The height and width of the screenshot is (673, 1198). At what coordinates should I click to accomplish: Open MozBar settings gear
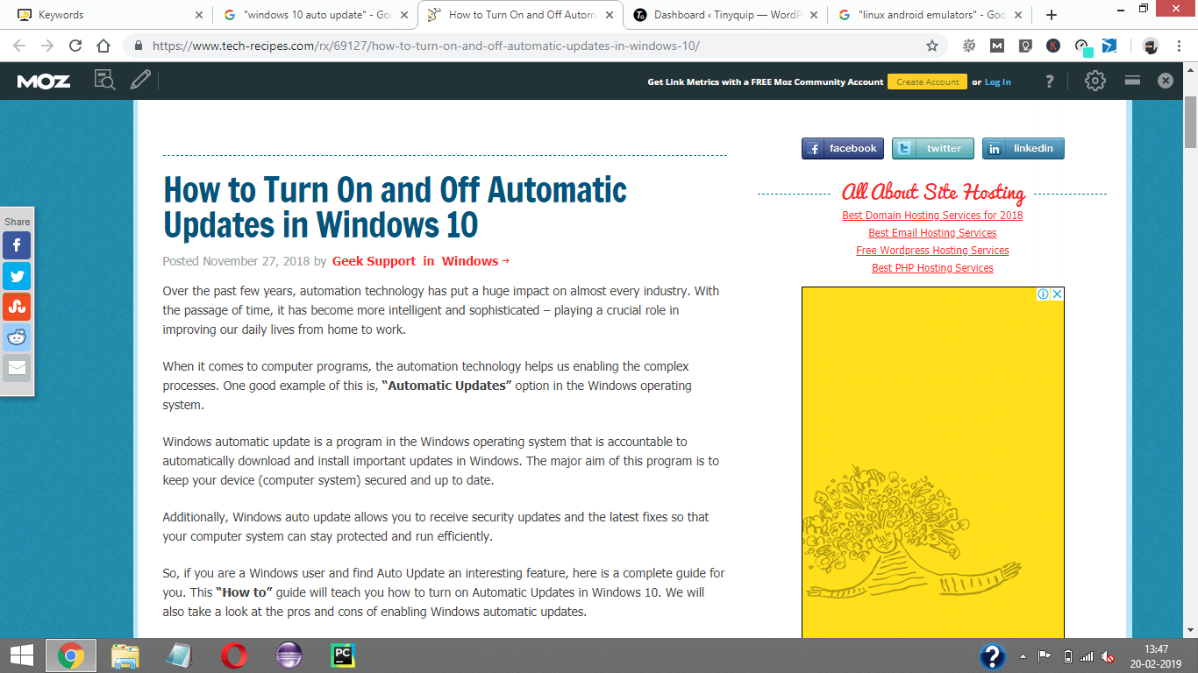1095,81
